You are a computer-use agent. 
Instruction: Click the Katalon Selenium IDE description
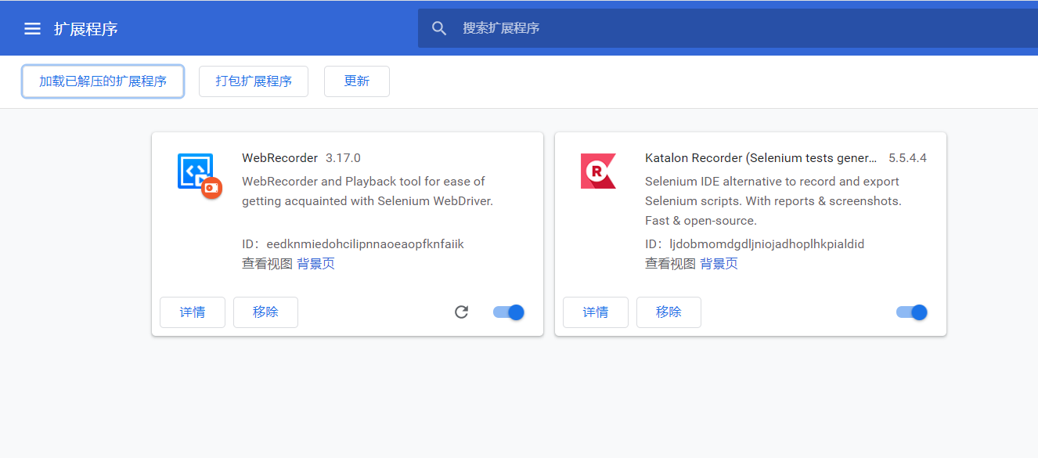773,201
